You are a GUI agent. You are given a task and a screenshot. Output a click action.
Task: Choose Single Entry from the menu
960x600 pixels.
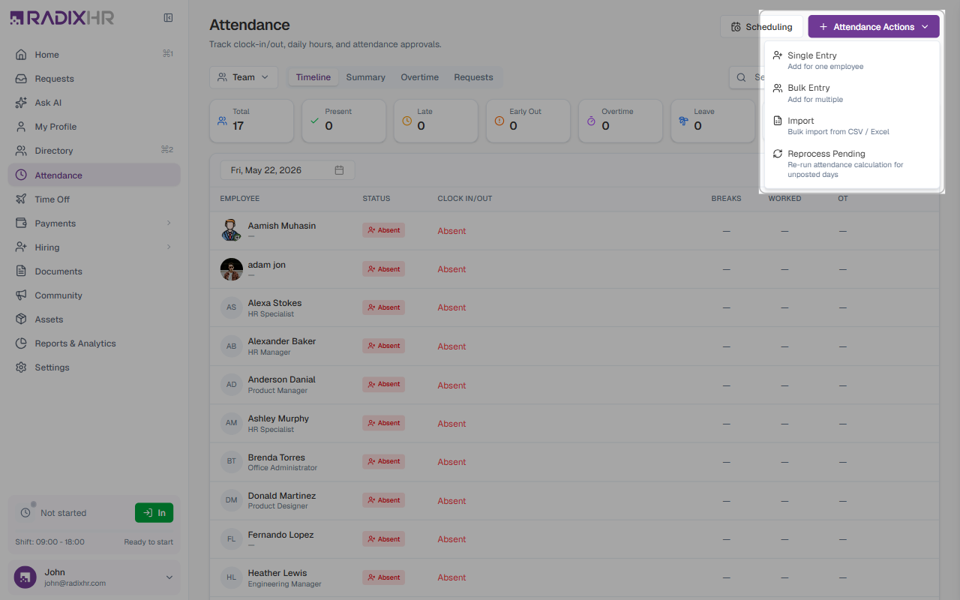click(851, 60)
